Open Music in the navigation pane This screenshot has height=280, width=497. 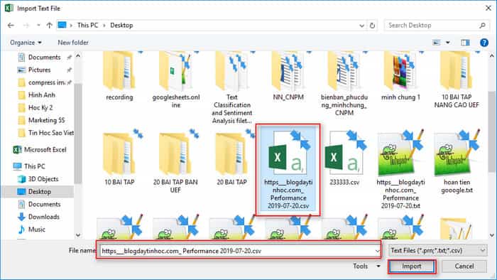pos(36,230)
